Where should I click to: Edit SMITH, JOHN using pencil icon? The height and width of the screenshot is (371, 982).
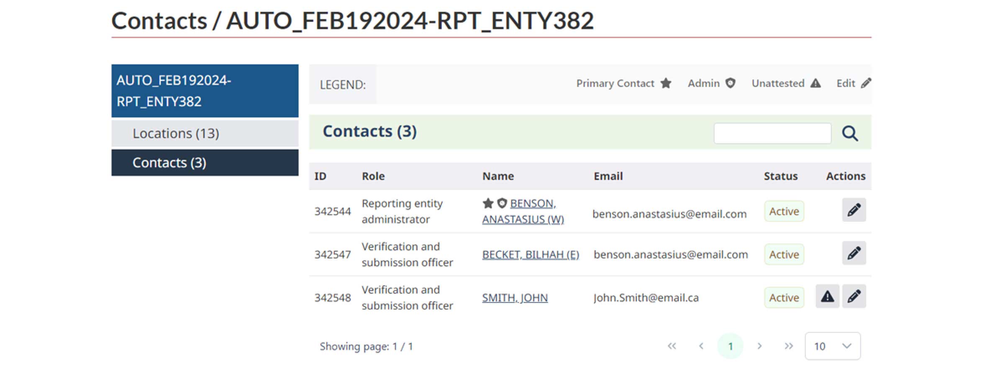point(854,296)
